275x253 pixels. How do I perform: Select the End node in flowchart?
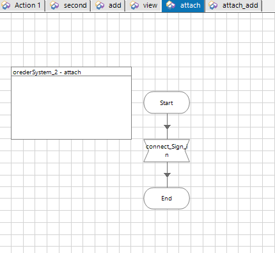click(167, 199)
